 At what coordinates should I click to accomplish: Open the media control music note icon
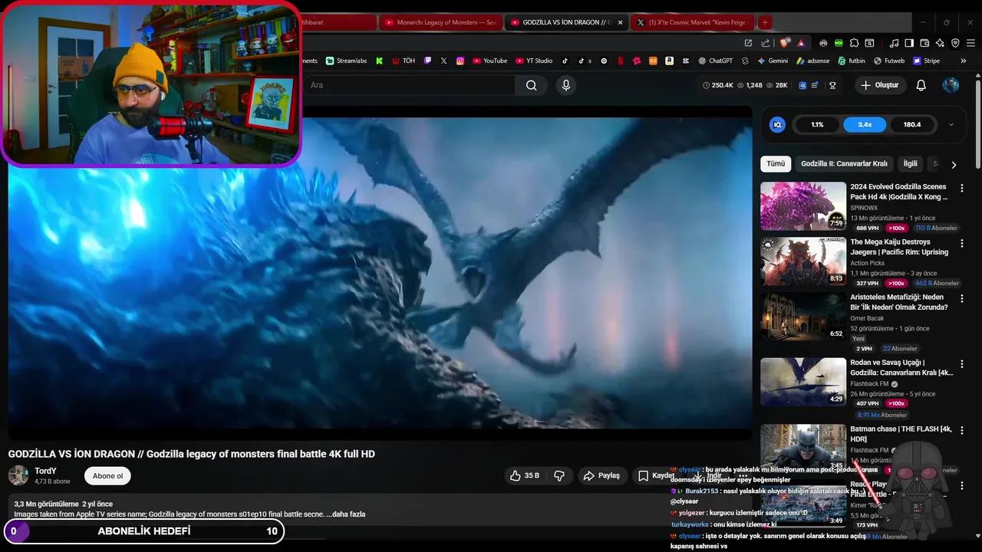point(894,43)
